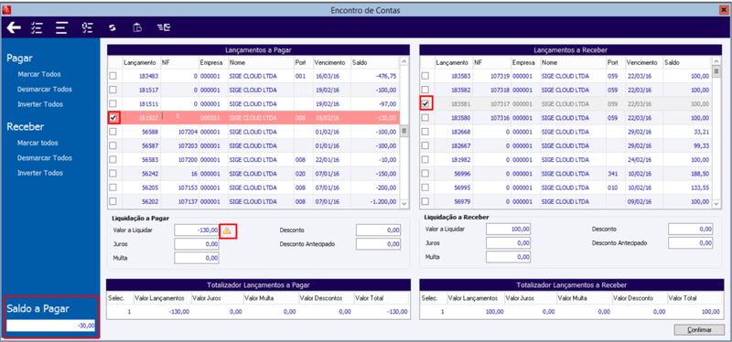Click the yellow warning triangle beside Valor a Liquidar

pyautogui.click(x=226, y=230)
